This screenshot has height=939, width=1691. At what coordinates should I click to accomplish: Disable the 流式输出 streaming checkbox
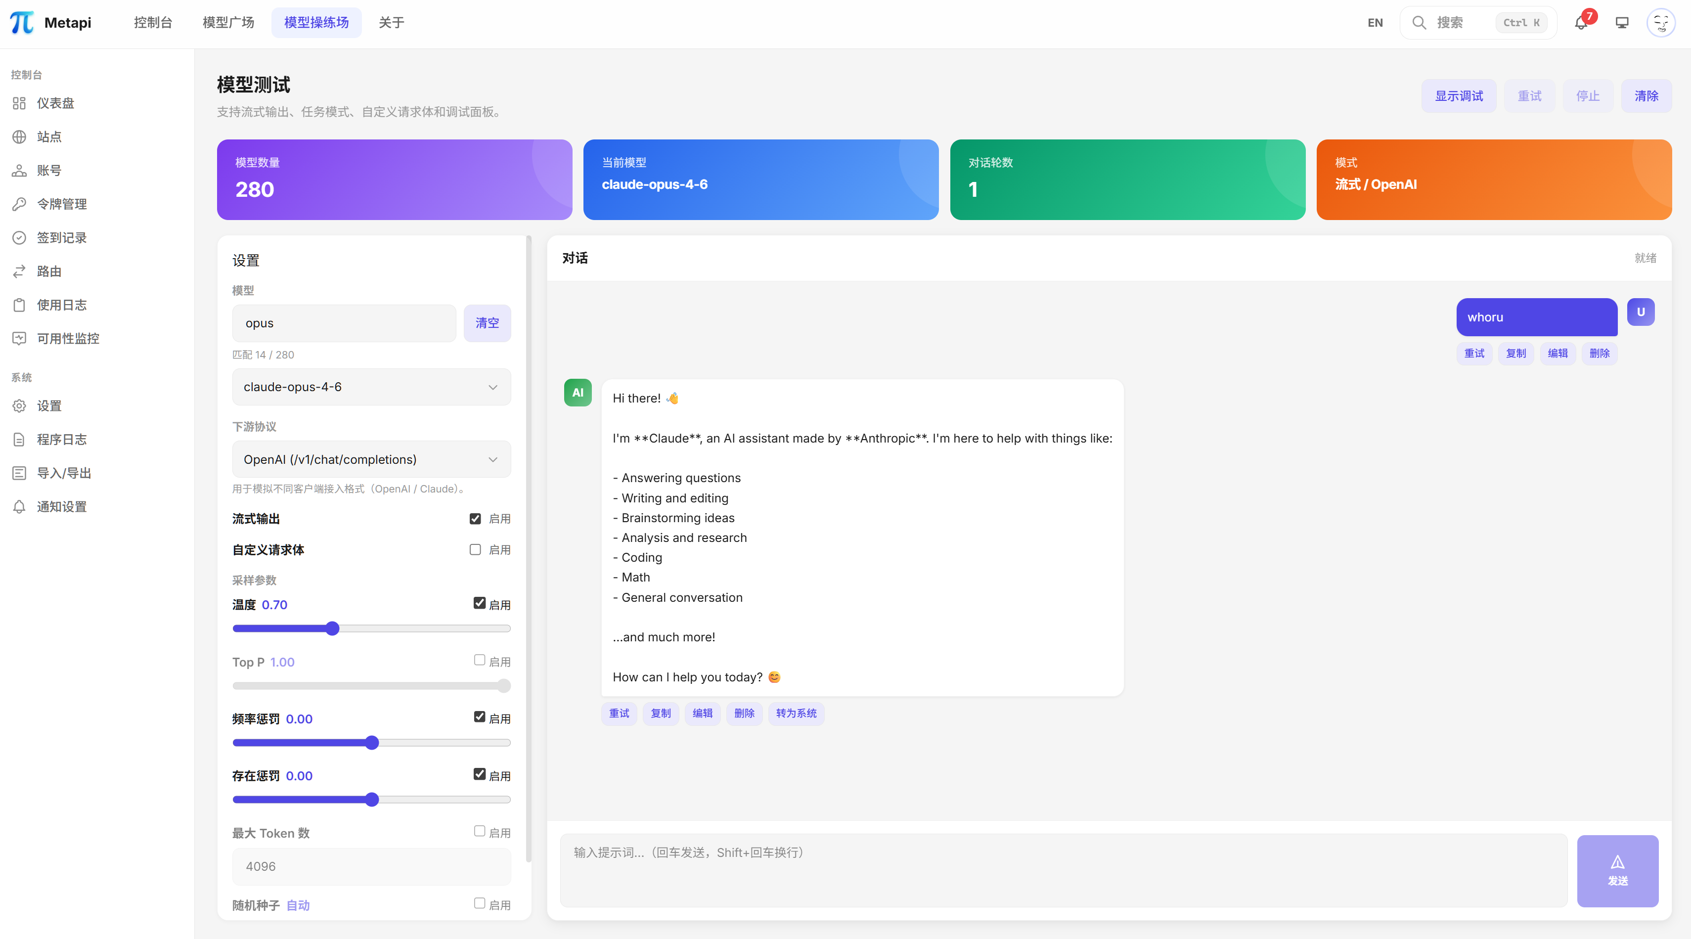coord(475,519)
